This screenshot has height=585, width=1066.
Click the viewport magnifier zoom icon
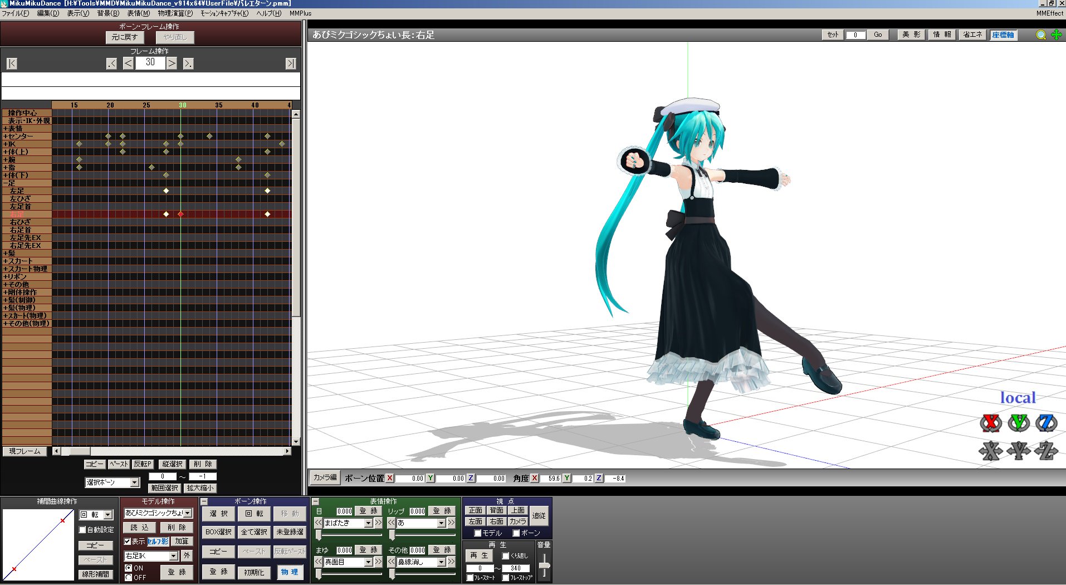point(1040,35)
